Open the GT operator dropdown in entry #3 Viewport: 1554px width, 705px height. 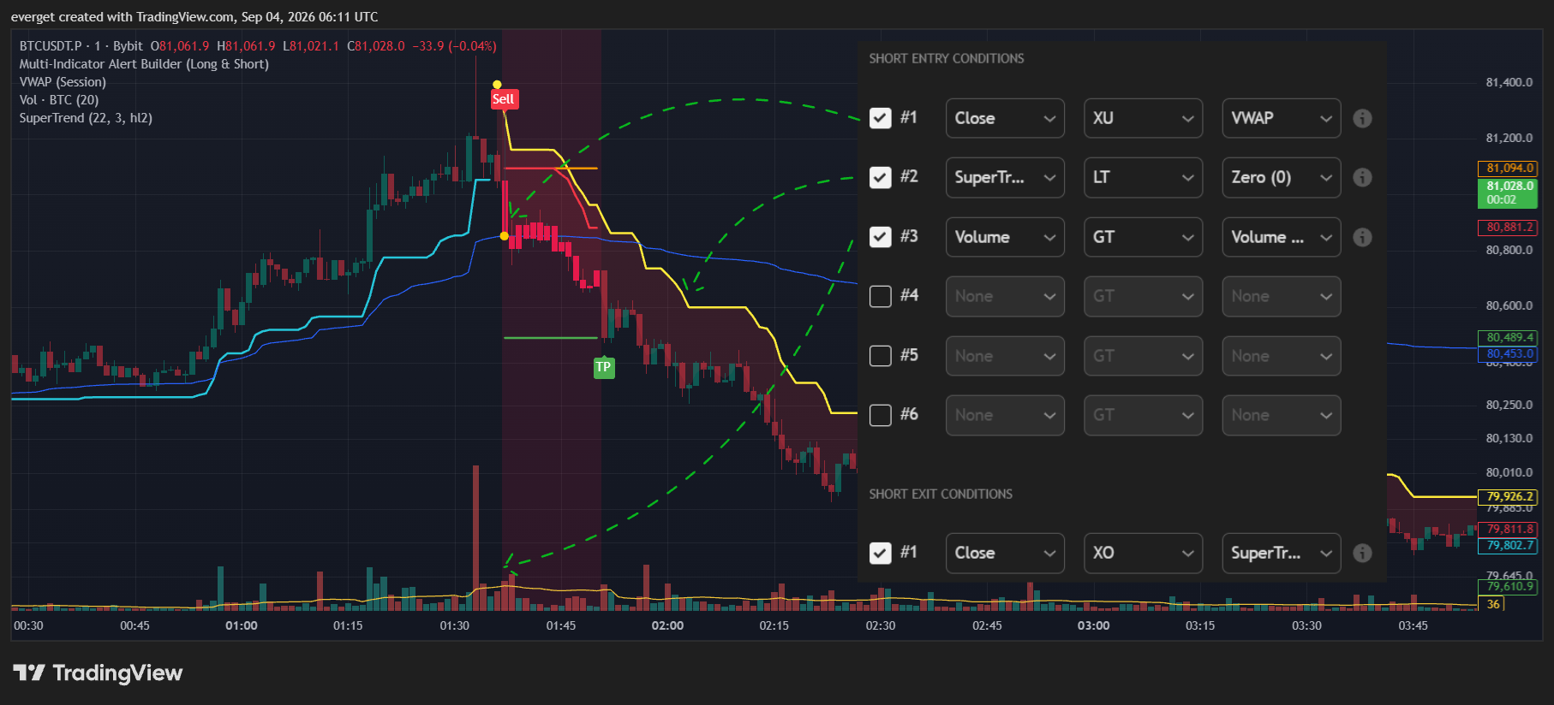(1143, 237)
